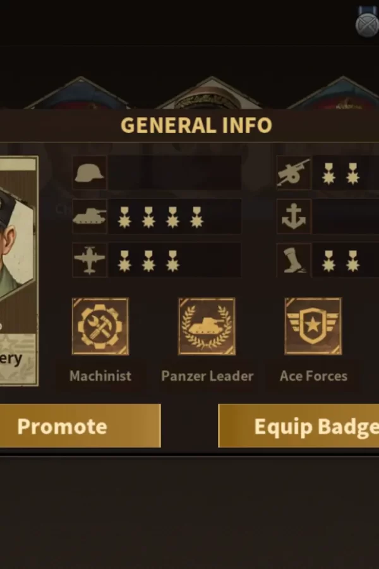The width and height of the screenshot is (379, 569).
Task: Tap the empty infantry rank bar
Action: point(175,173)
